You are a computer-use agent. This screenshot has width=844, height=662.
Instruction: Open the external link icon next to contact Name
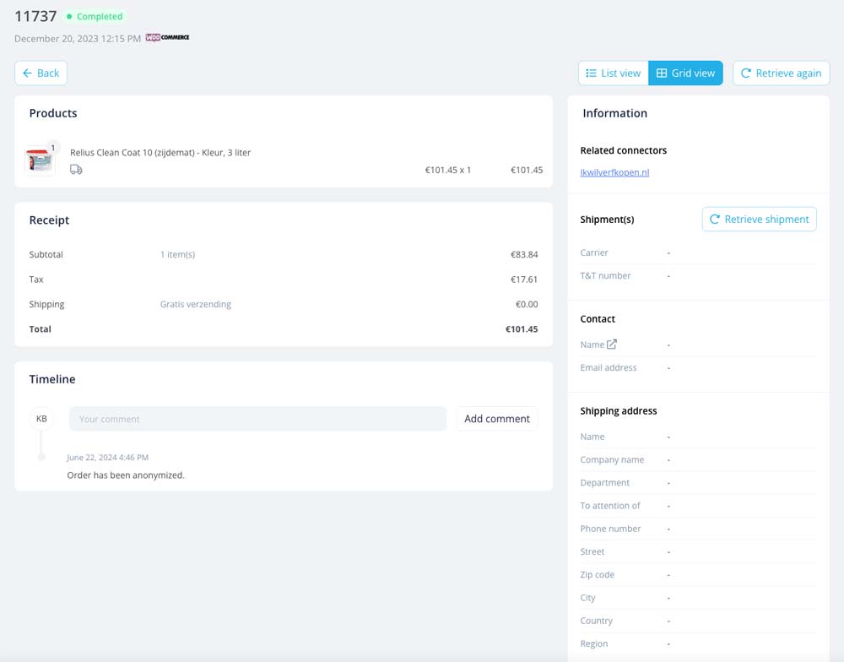611,345
